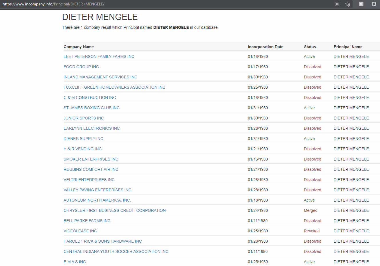Visit INLAND MANAGEMENT SERVICES INC page
This screenshot has width=380, height=266.
pos(100,77)
